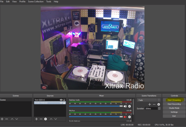Screen dimensions: 186x127
Task: Open the View menu
Action: (15, 2)
